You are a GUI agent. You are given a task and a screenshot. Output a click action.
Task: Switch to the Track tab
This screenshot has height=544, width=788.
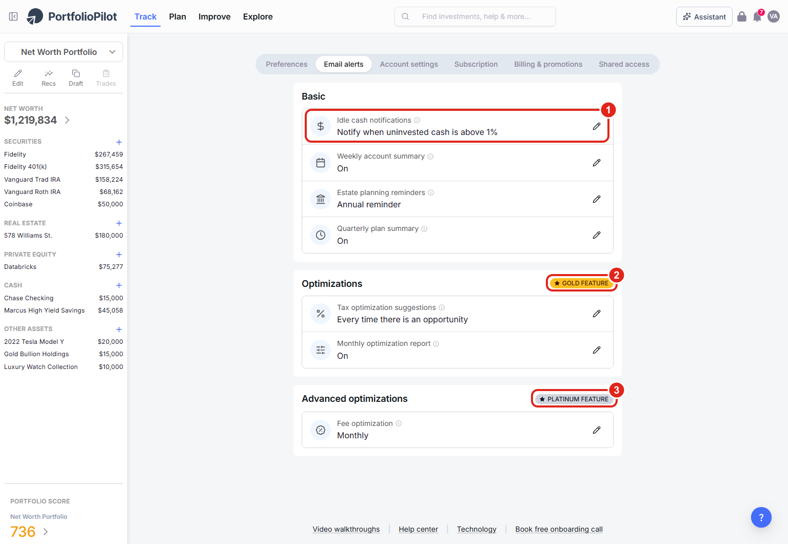pos(145,16)
